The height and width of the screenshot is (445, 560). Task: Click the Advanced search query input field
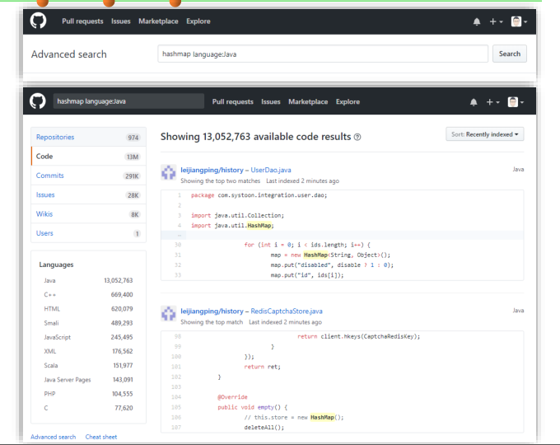click(x=323, y=54)
